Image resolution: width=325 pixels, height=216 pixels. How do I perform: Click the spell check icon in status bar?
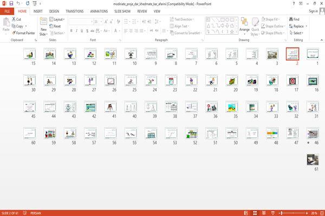(x=25, y=213)
